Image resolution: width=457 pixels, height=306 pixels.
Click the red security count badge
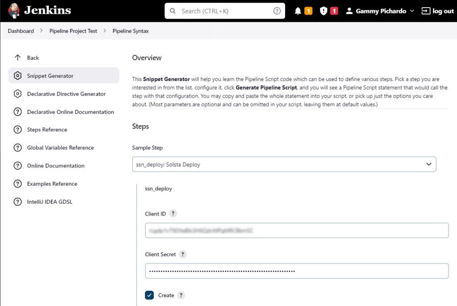pos(334,11)
